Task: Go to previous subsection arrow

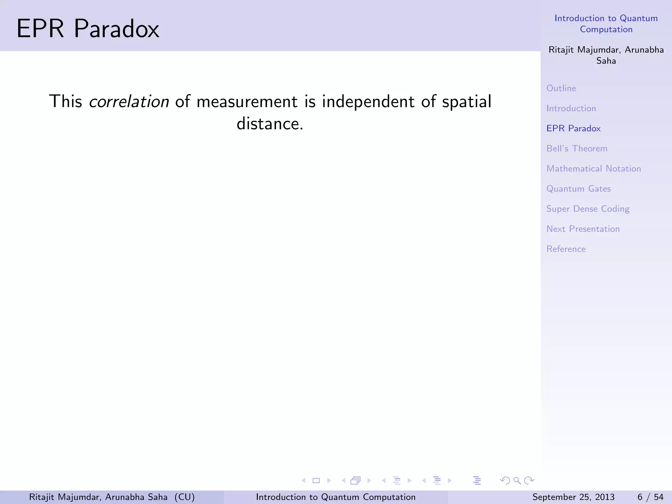Action: (x=384, y=480)
